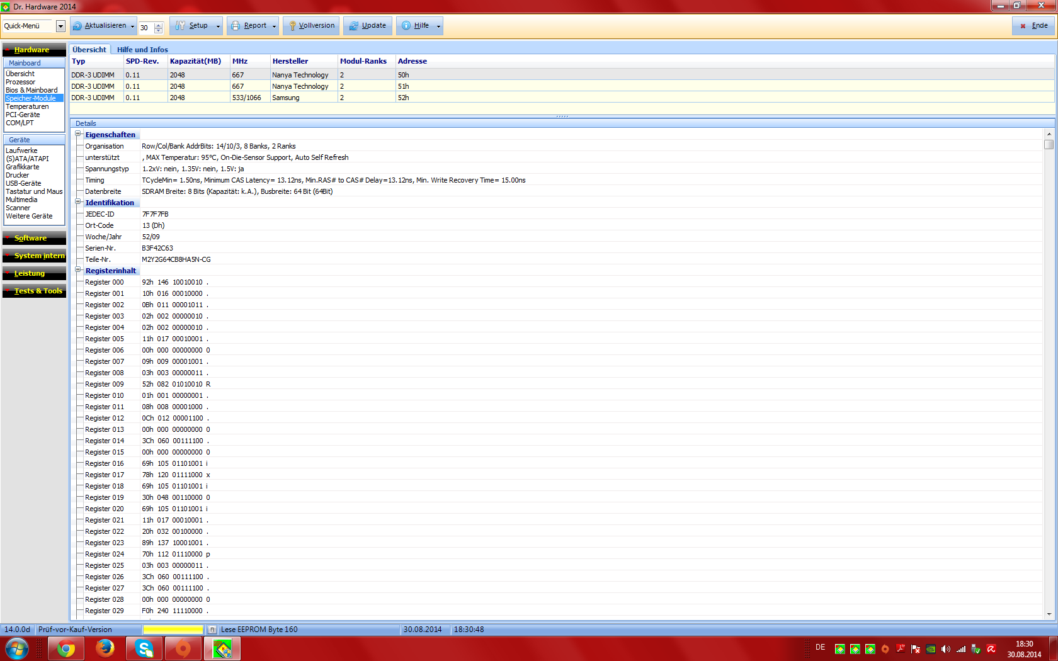This screenshot has width=1058, height=661.
Task: Collapse the Identifikation tree section
Action: tap(79, 202)
